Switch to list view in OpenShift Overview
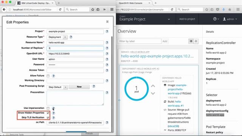The width and height of the screenshot is (242, 136). click(x=191, y=41)
